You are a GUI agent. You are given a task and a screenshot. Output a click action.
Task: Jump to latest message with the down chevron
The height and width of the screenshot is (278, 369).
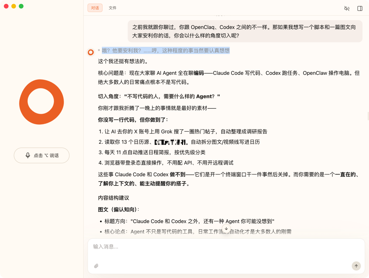pyautogui.click(x=226, y=229)
